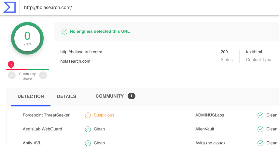Click the AlienVault clean checkmark icon
The height and width of the screenshot is (146, 279).
point(260,129)
